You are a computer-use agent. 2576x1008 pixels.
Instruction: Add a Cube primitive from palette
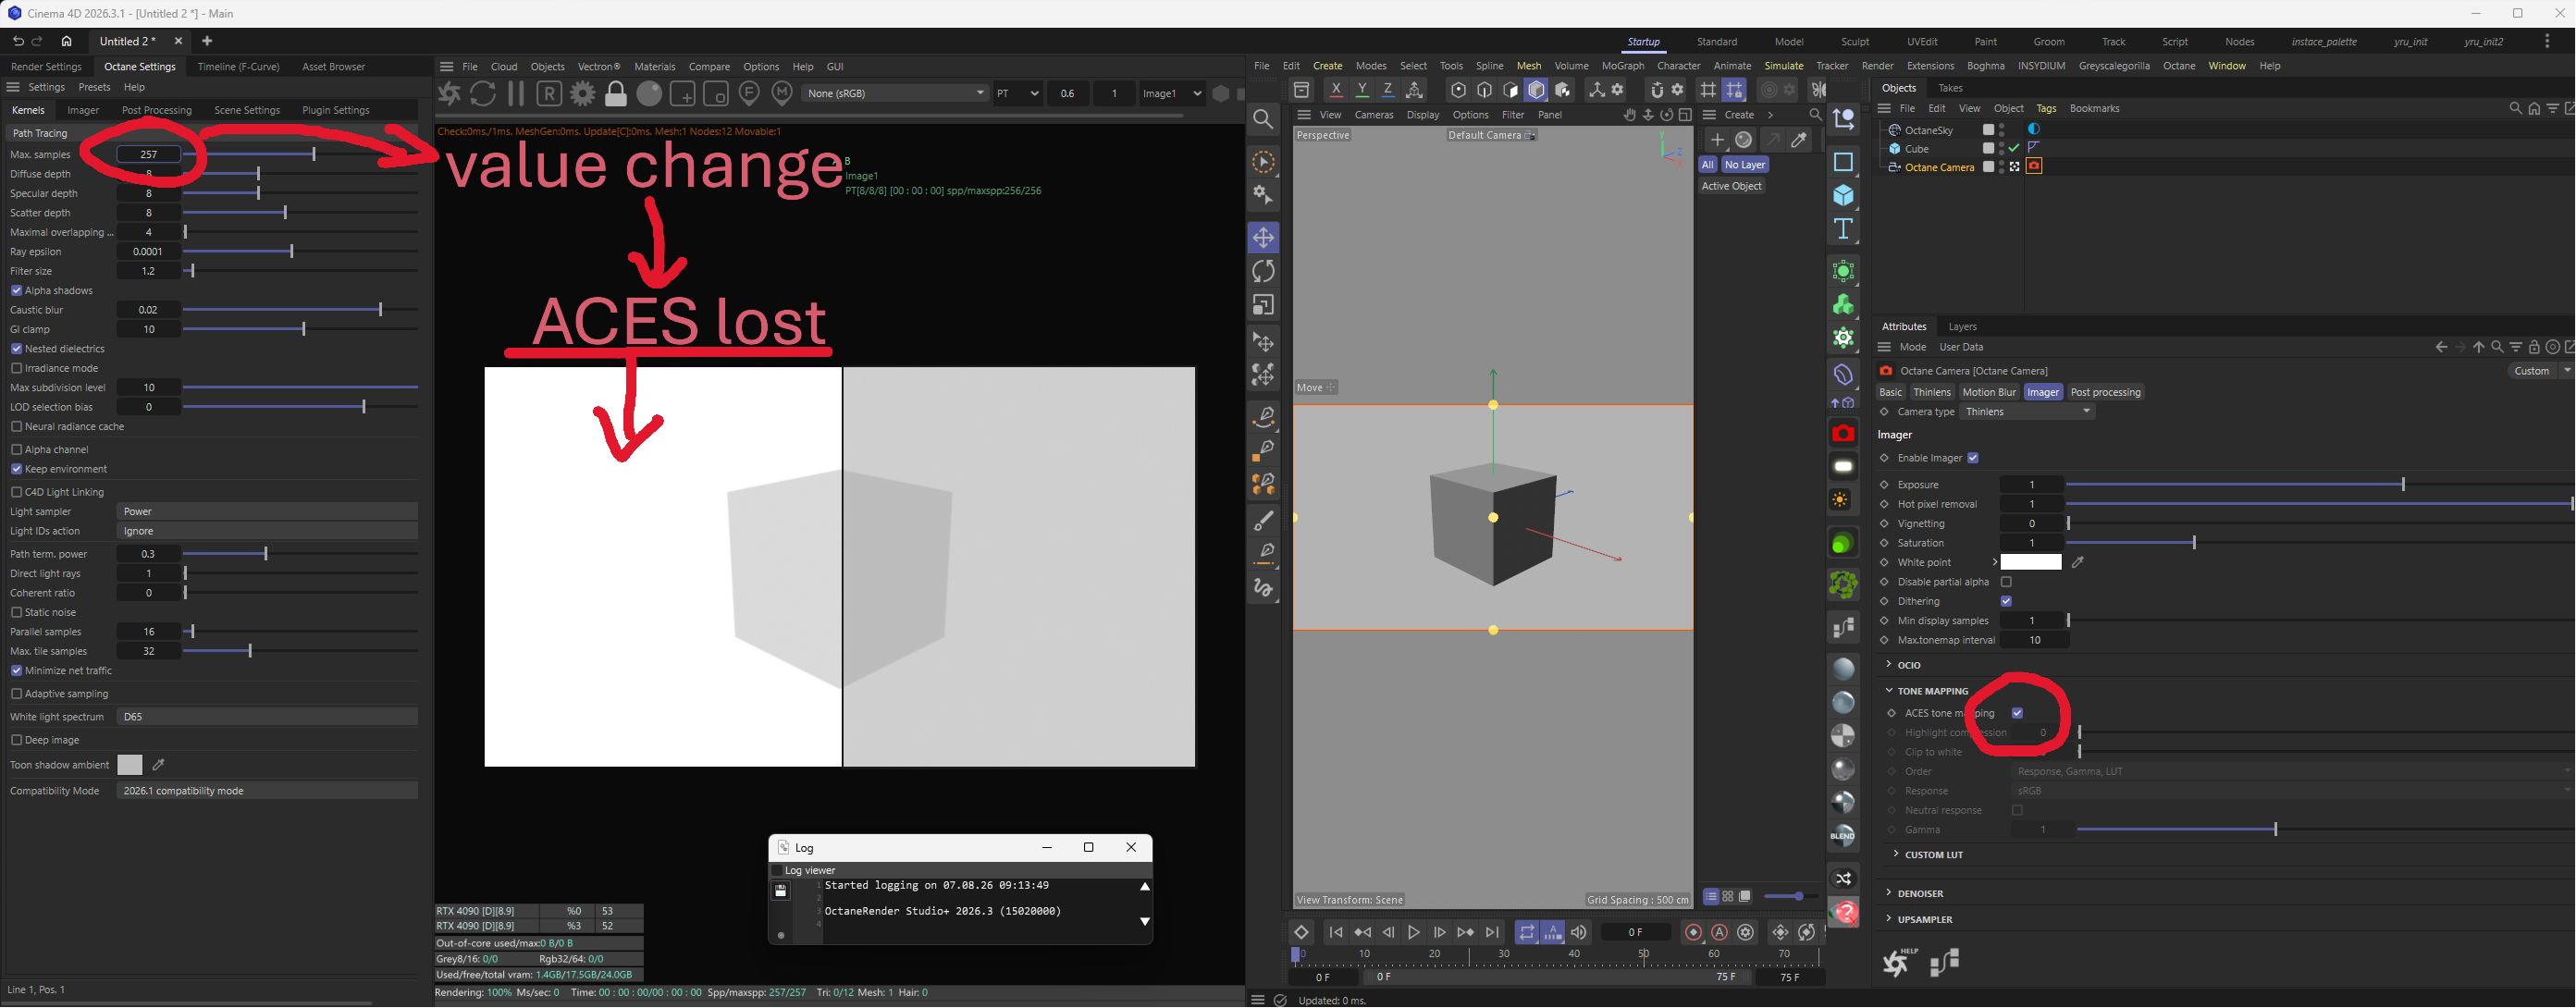click(x=1843, y=195)
